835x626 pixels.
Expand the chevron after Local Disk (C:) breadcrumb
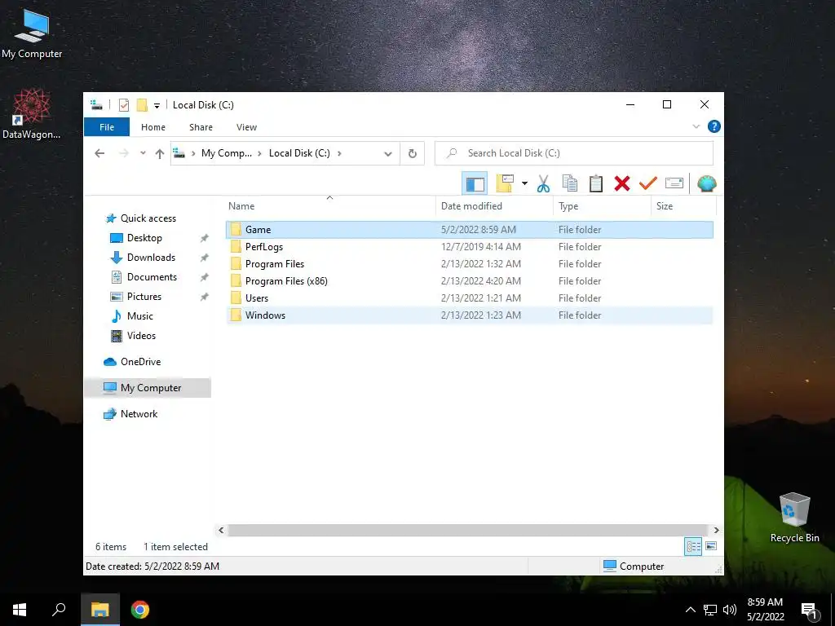point(339,153)
